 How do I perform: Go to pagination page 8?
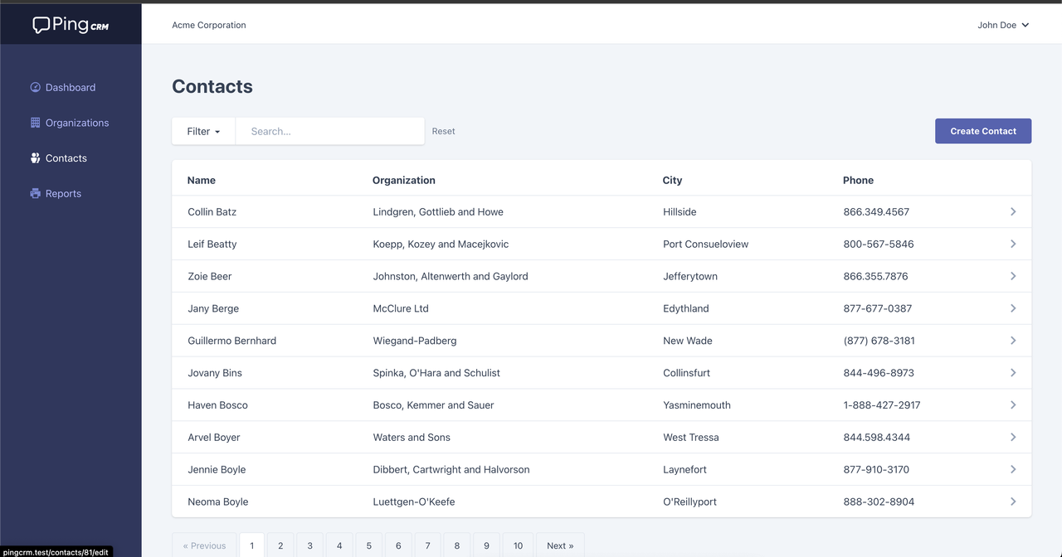(x=457, y=545)
